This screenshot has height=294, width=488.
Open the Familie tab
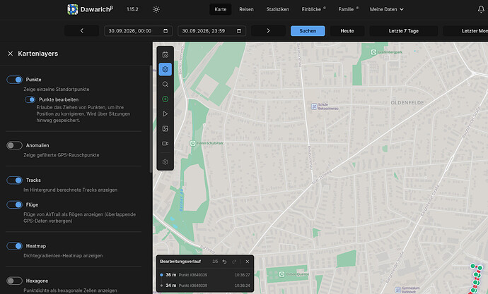[x=348, y=9]
